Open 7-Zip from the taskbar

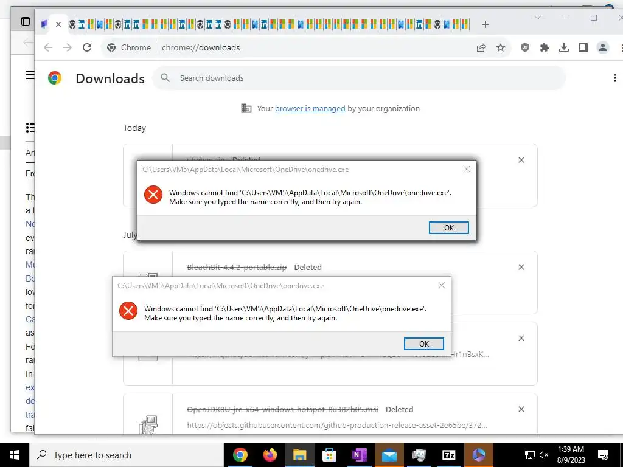pos(448,455)
